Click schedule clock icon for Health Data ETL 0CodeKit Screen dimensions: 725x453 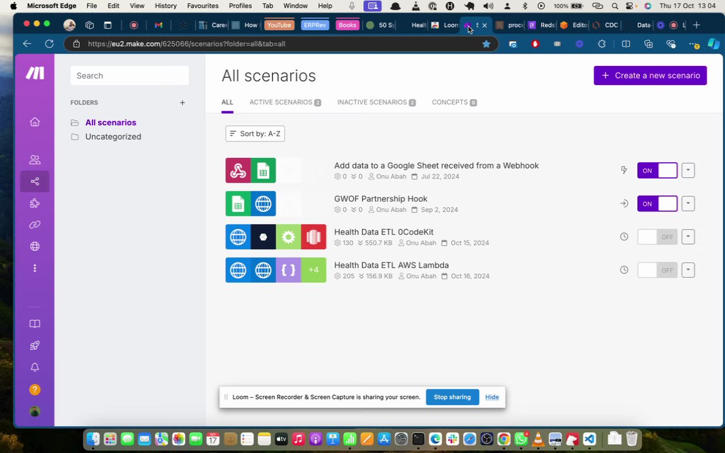tap(624, 237)
